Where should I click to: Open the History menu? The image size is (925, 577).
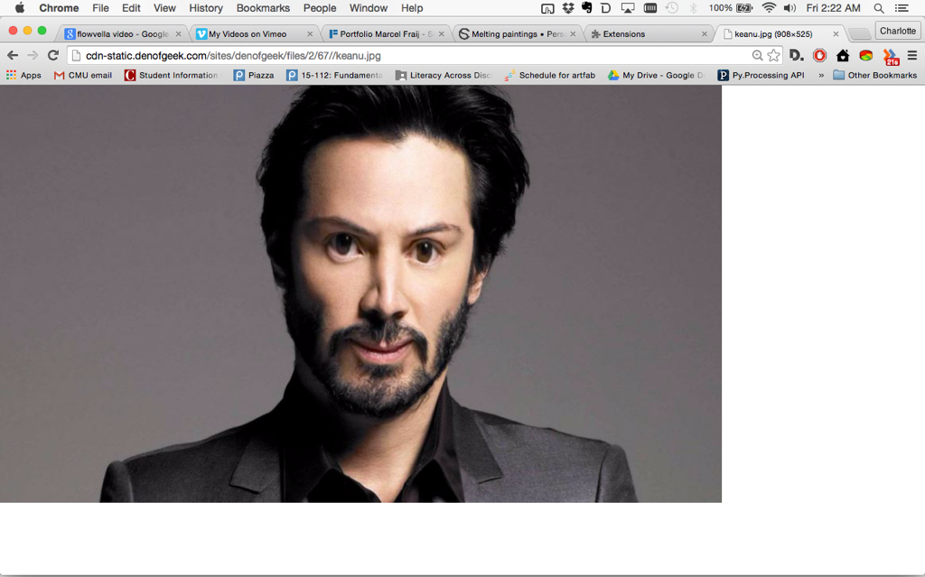(x=205, y=8)
